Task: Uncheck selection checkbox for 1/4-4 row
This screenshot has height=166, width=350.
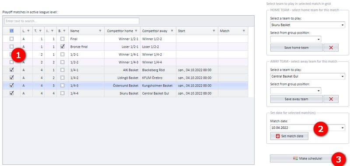Action: click(x=12, y=93)
